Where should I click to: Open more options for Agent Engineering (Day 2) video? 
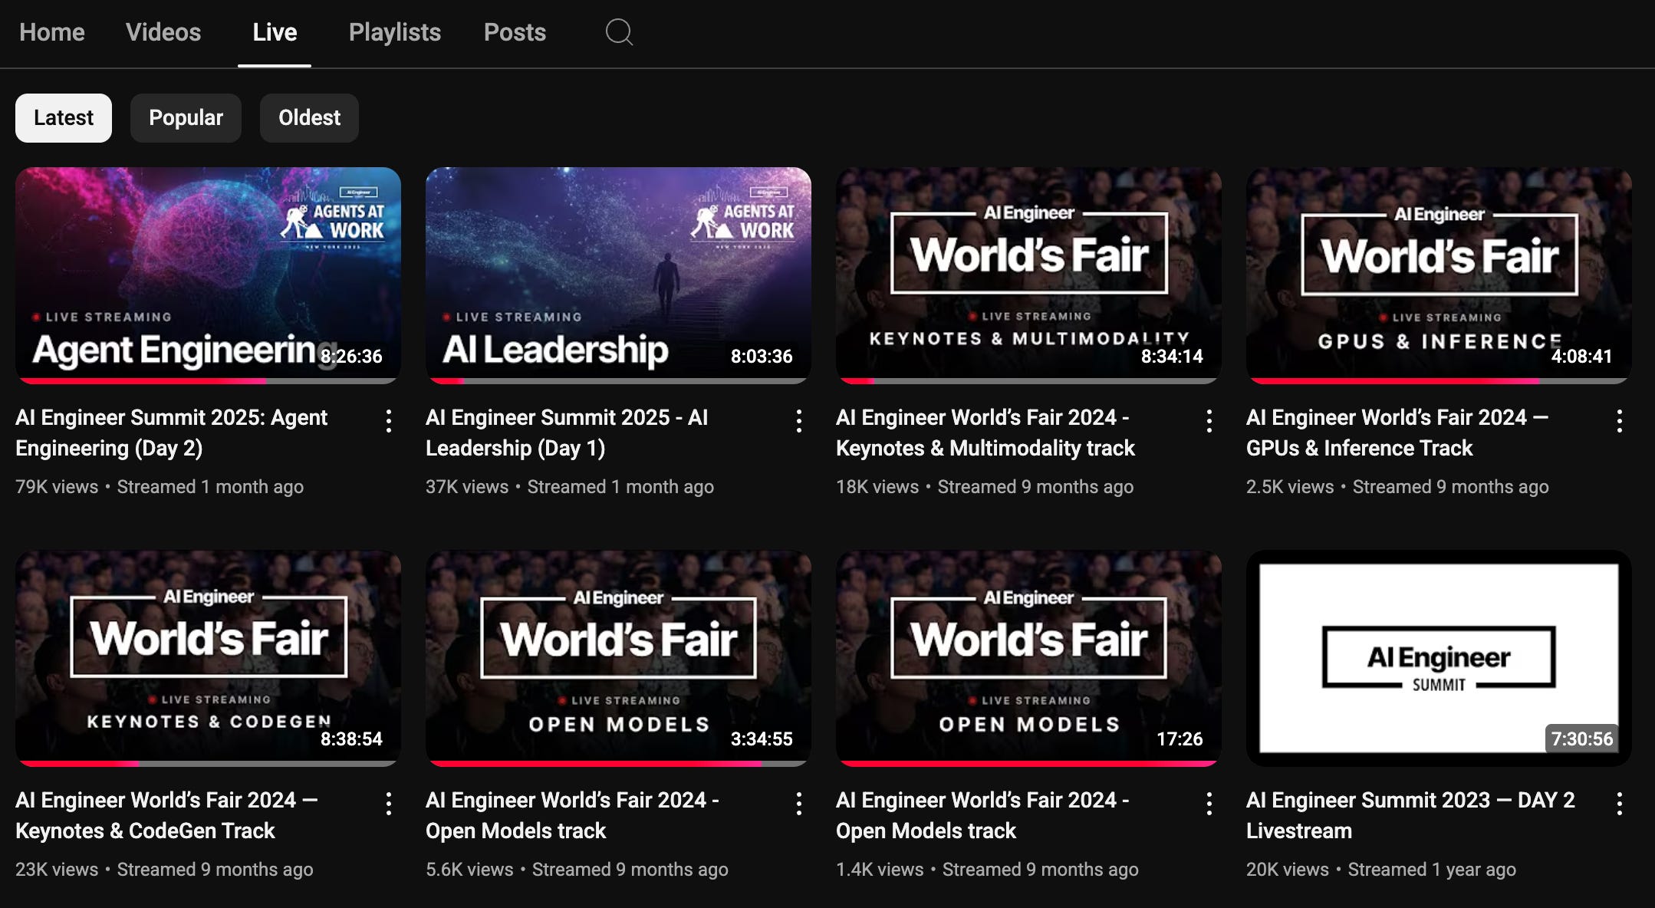point(389,420)
